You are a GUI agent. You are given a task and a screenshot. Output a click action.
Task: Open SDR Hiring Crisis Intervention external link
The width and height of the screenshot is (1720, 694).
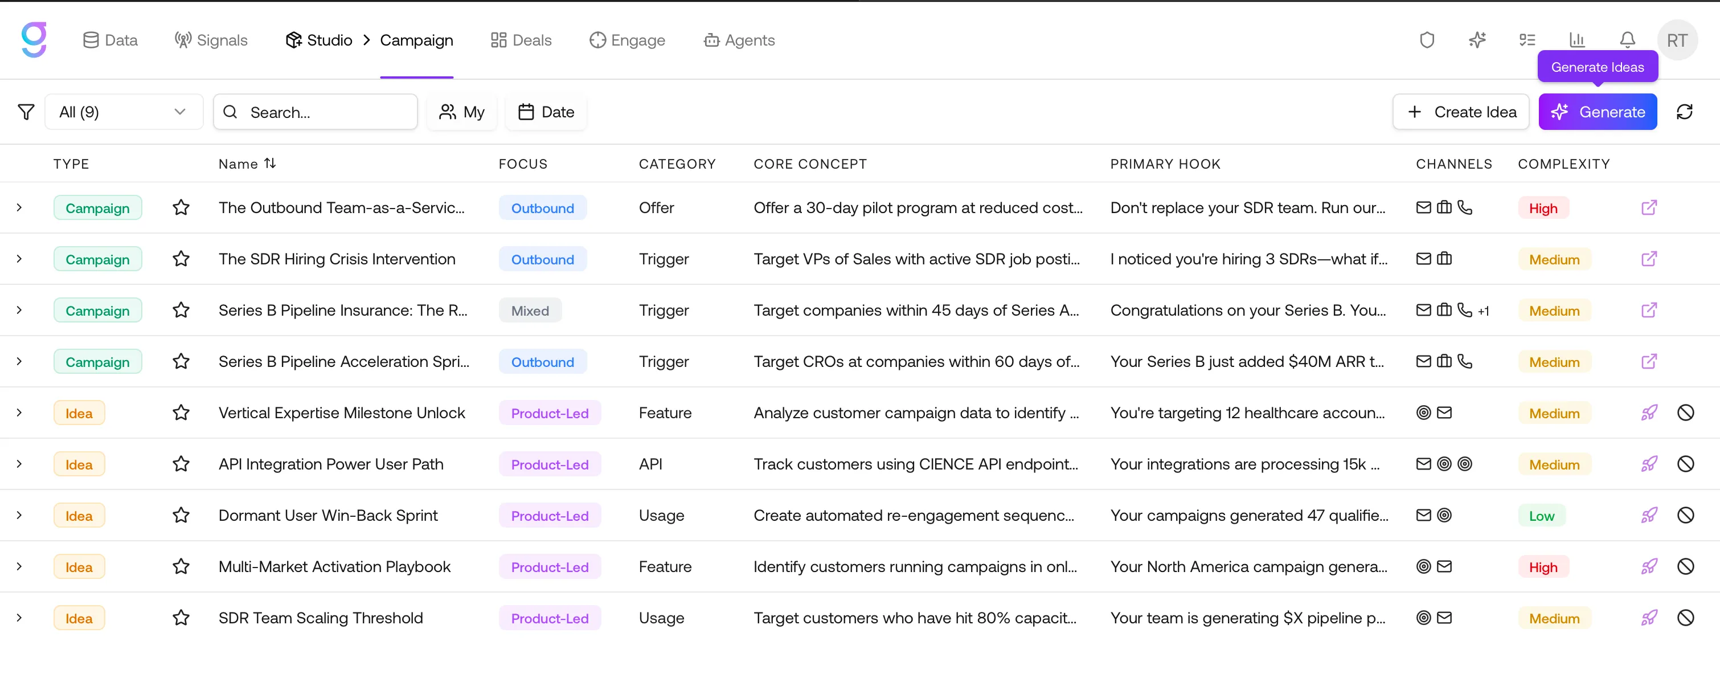point(1649,259)
